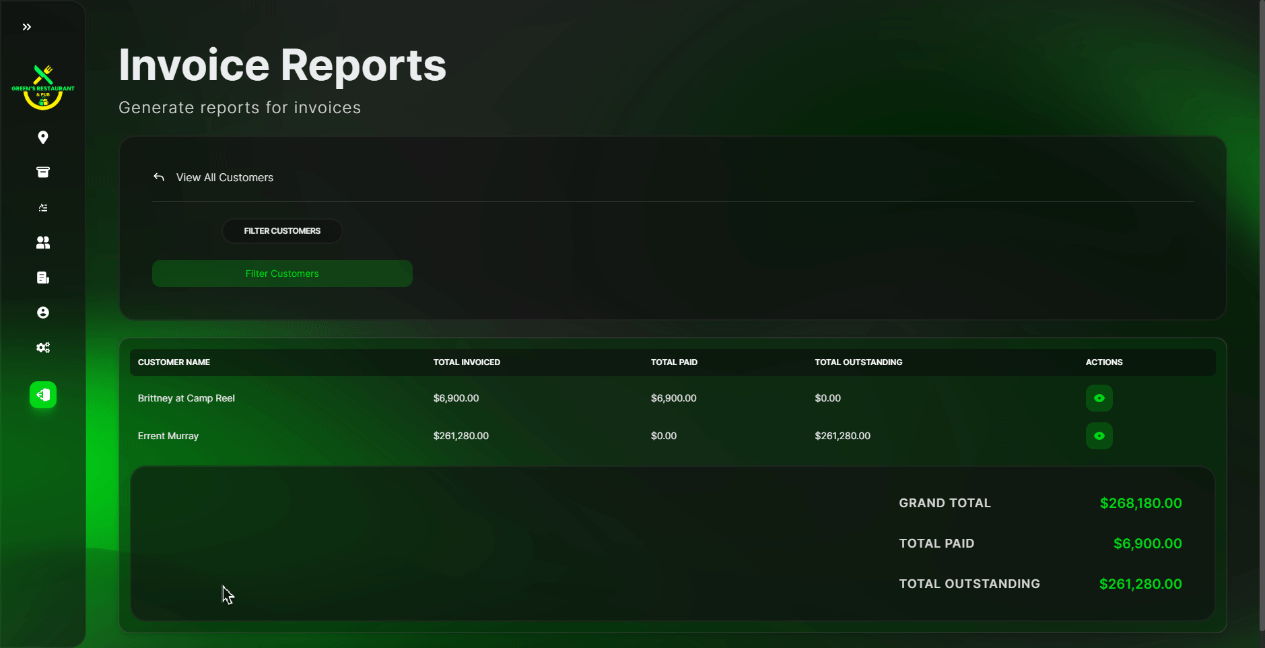Open the archive box sidebar icon
The width and height of the screenshot is (1265, 648).
coord(43,172)
